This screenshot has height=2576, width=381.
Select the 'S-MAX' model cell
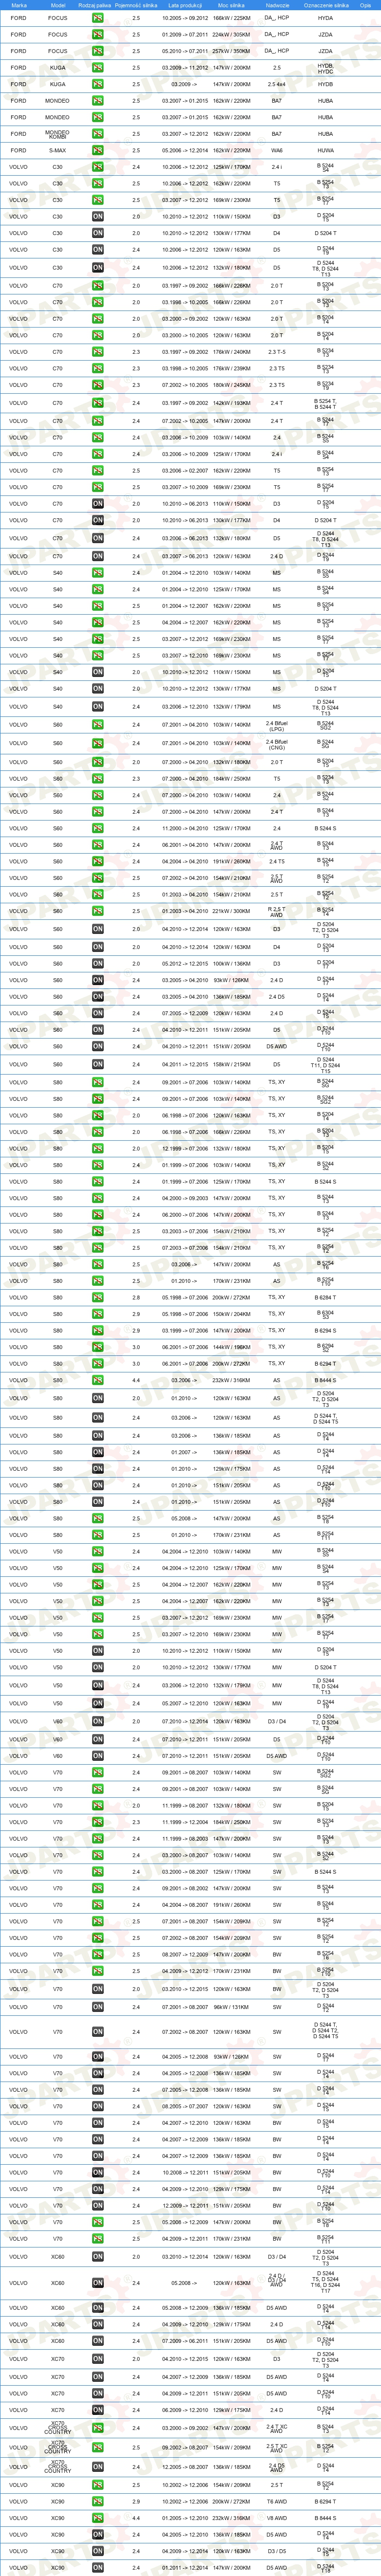[57, 150]
